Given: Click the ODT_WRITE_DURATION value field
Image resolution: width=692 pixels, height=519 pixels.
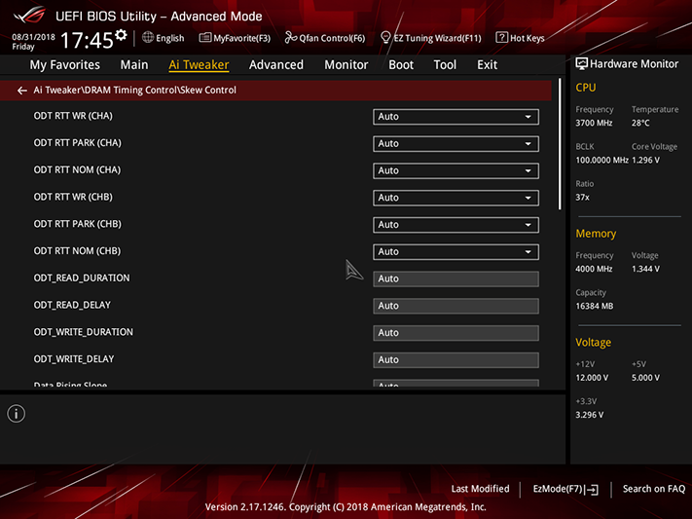Looking at the screenshot, I should [x=455, y=333].
